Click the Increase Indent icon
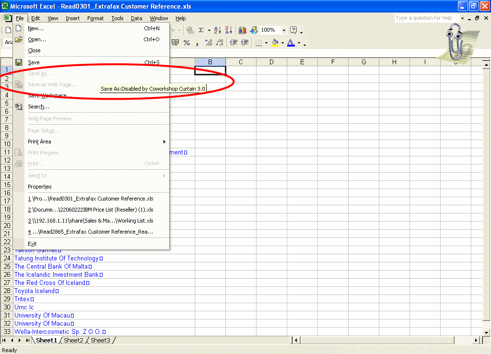 245,43
